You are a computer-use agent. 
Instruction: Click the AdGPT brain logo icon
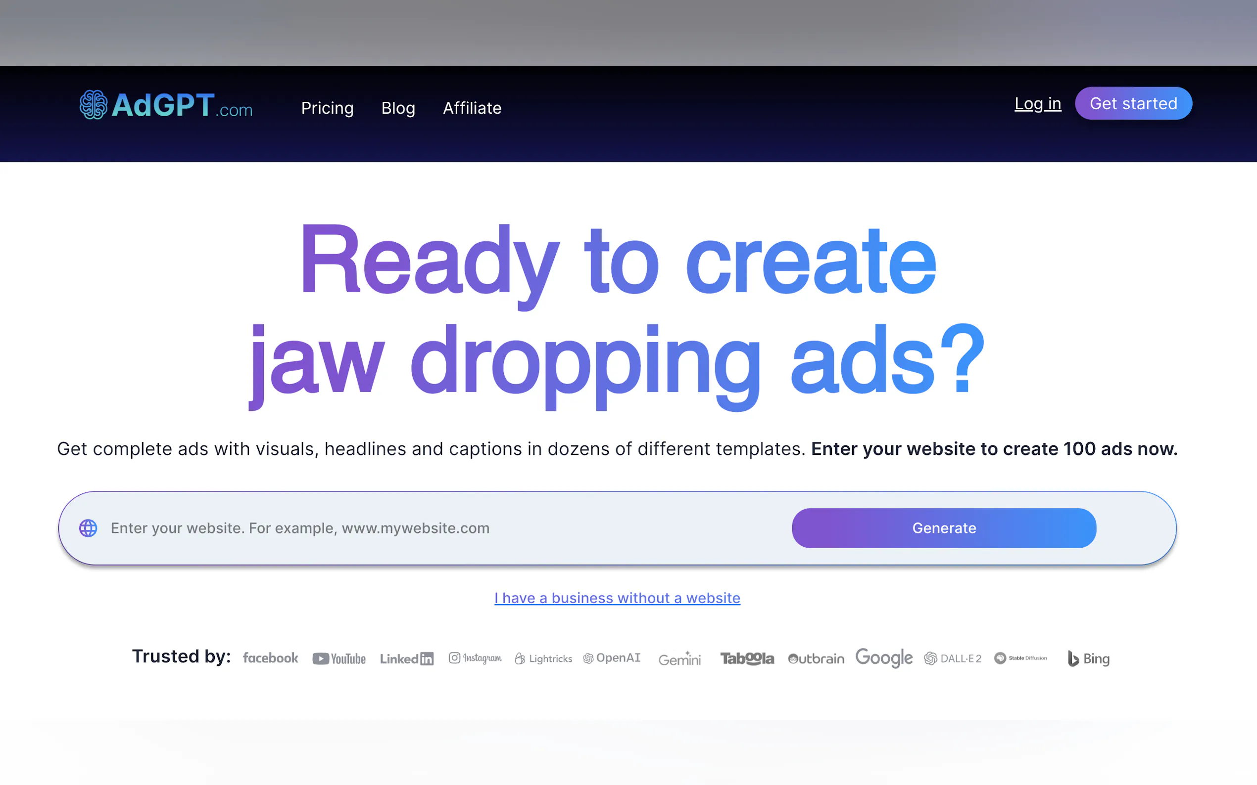[x=94, y=104]
